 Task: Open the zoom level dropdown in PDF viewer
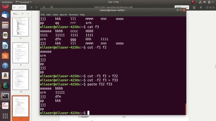pos(182,7)
